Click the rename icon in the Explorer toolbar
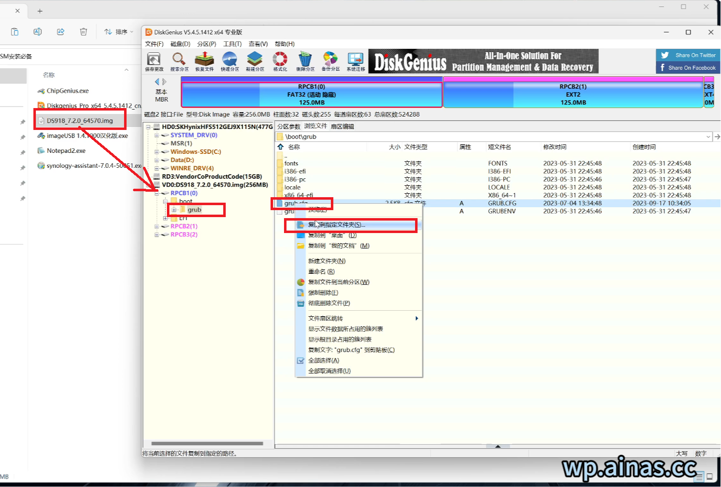This screenshot has width=721, height=487. click(x=37, y=32)
